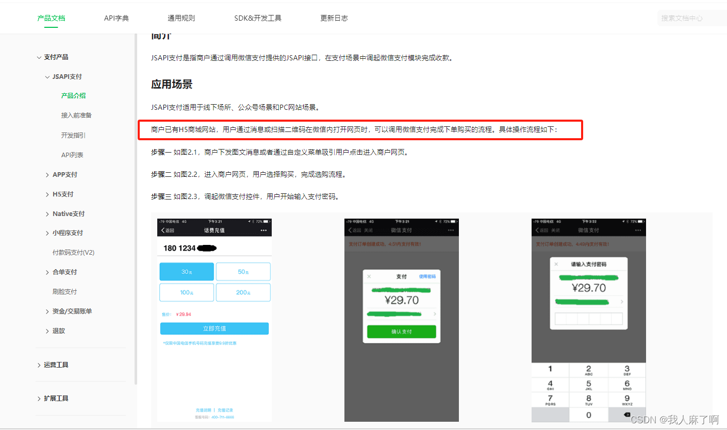Open the 通用规则 tab
The height and width of the screenshot is (430, 727).
[181, 18]
